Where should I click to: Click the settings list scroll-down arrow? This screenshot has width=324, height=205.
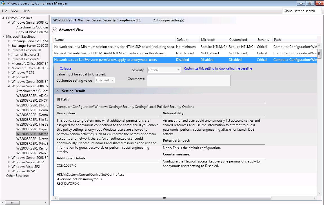tap(319, 193)
